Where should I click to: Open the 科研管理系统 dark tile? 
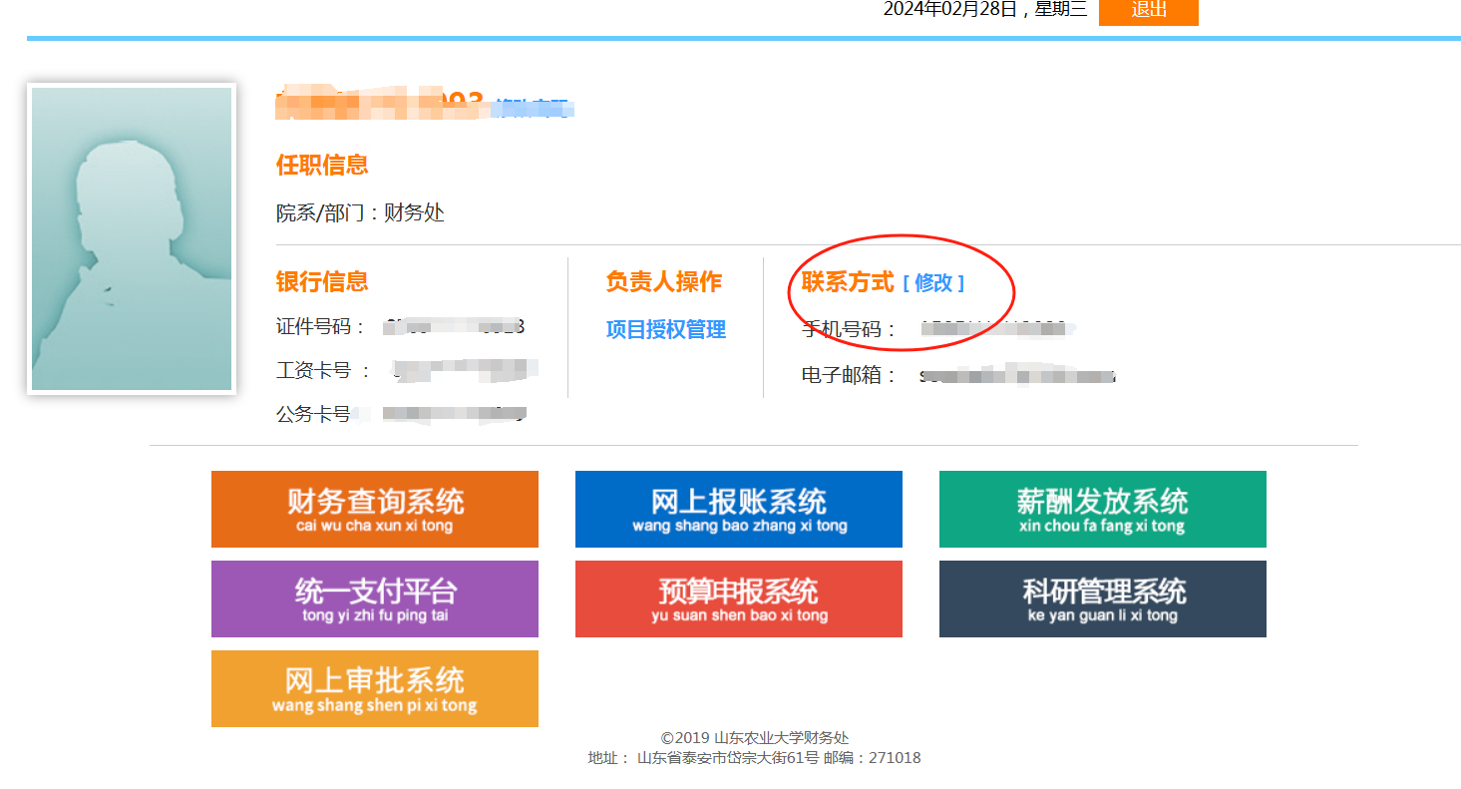pos(1102,598)
